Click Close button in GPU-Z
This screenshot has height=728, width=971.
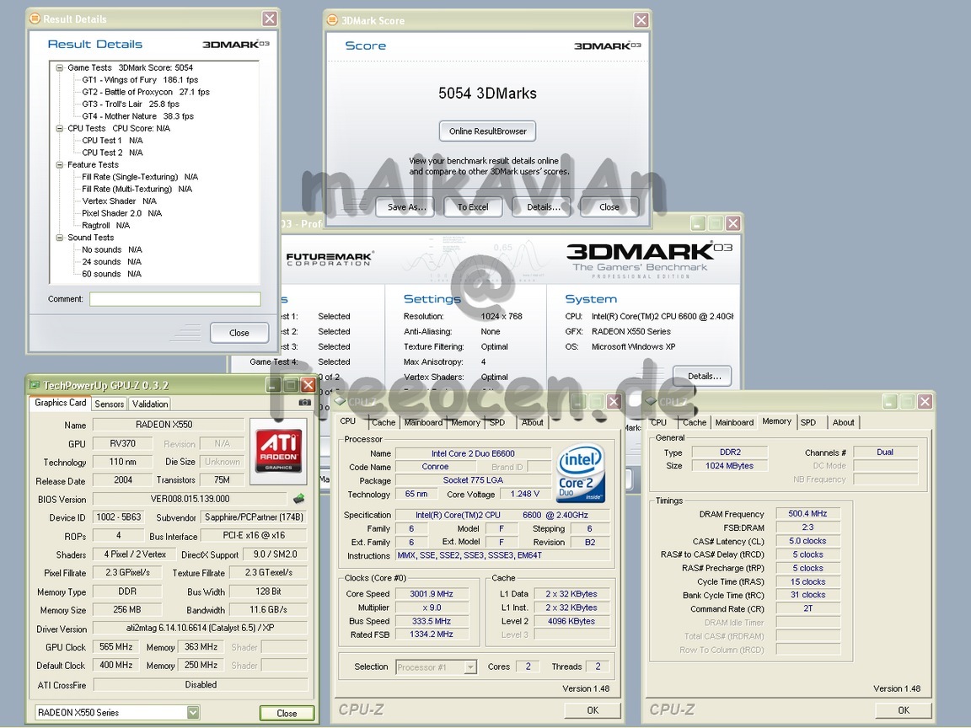click(287, 713)
